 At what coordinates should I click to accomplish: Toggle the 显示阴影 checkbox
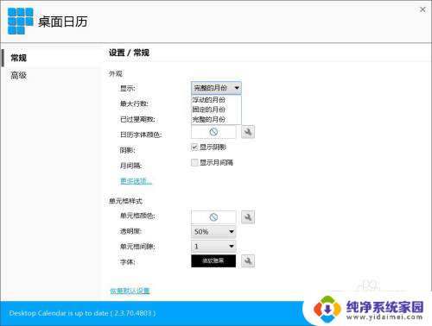[194, 147]
